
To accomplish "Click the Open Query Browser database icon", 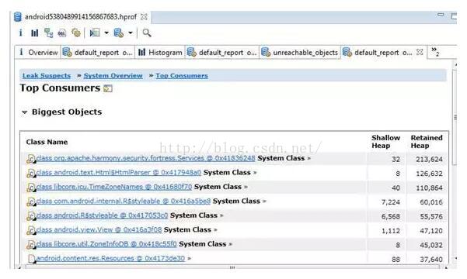I will 119,33.
